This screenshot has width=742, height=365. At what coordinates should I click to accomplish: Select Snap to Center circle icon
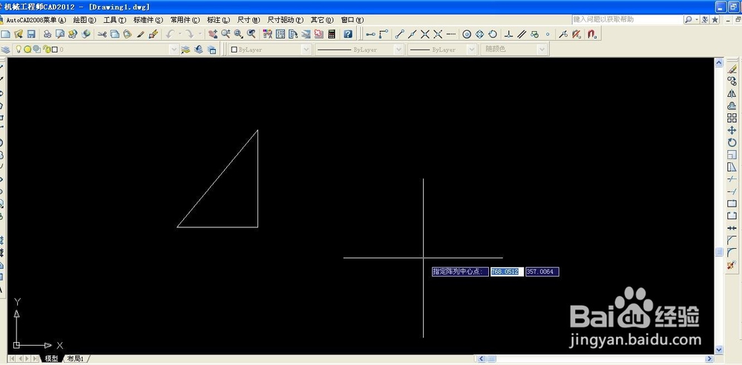[467, 34]
